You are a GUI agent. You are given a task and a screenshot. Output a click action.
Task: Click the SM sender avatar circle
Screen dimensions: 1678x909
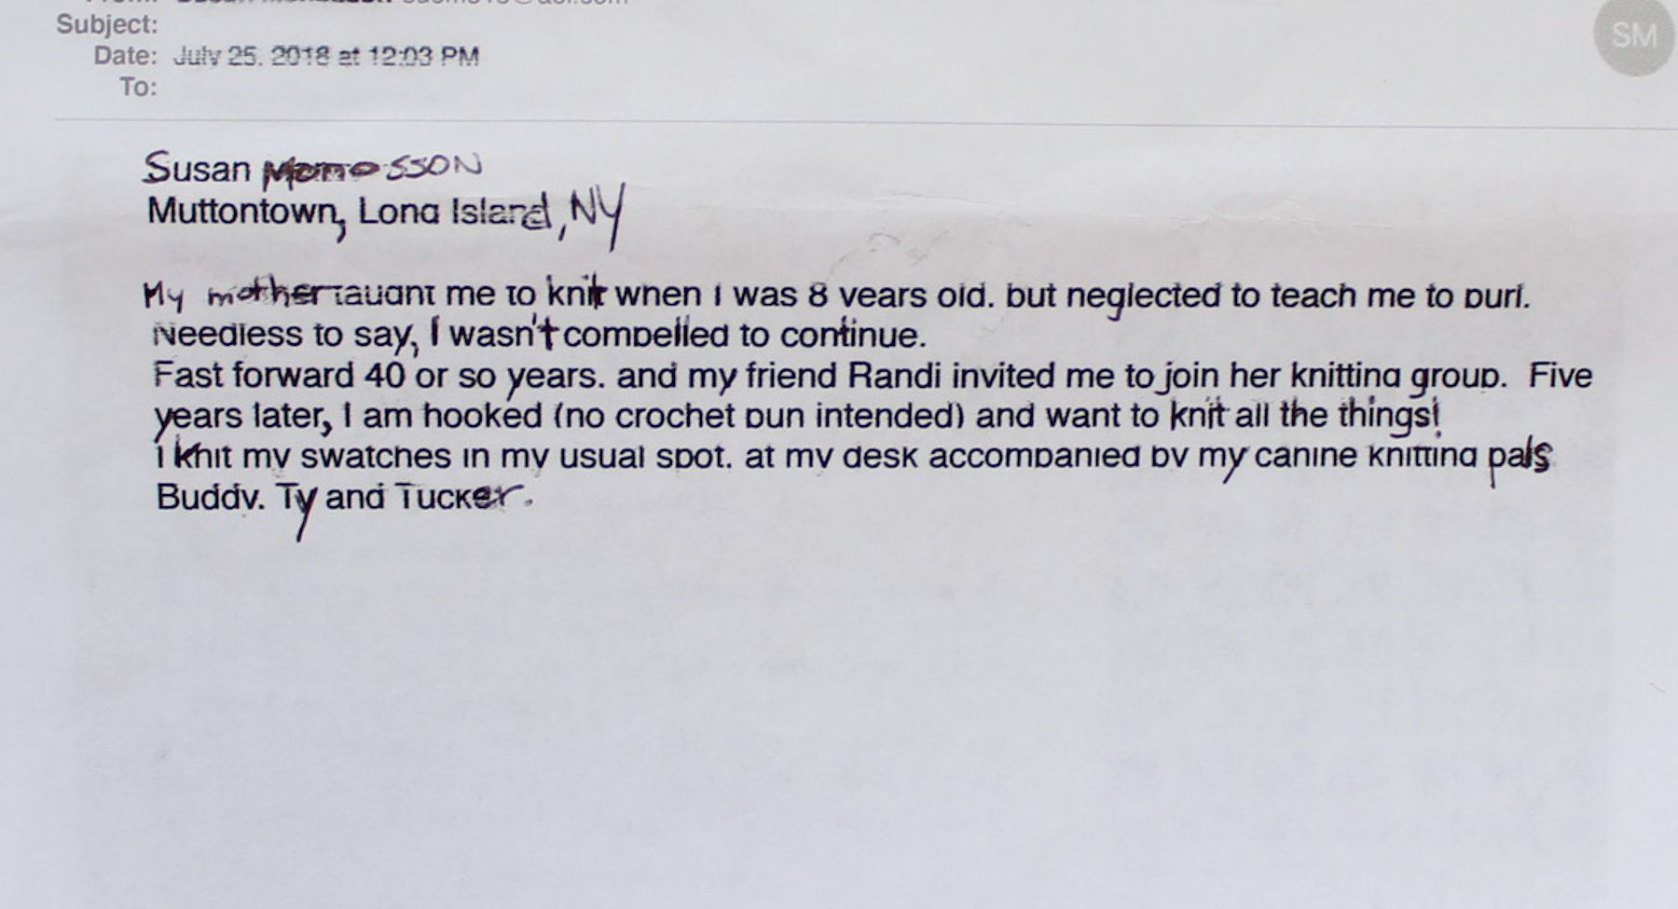tap(1633, 35)
